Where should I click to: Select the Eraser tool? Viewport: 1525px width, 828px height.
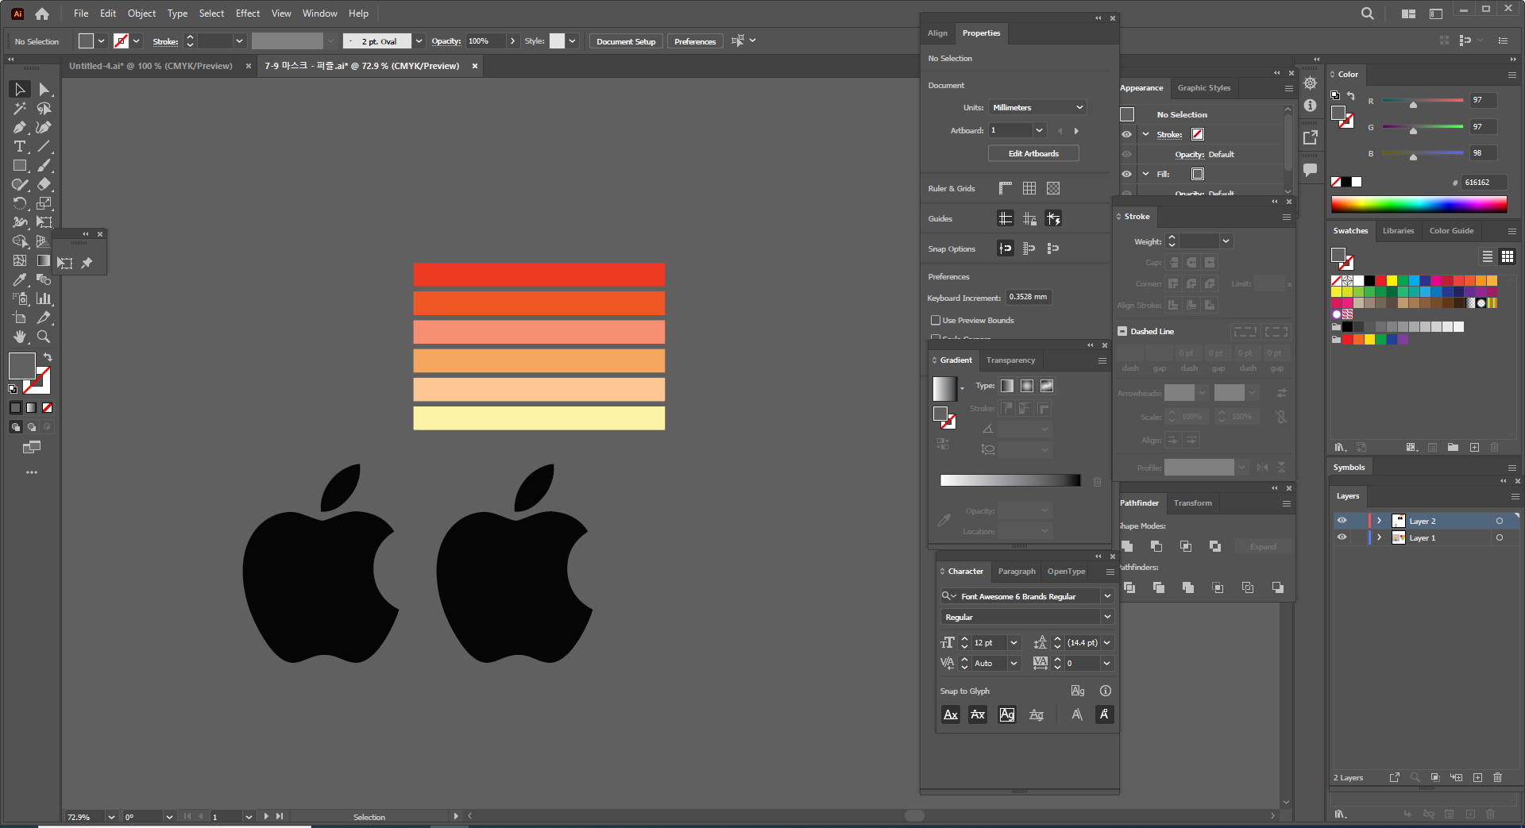[x=44, y=185]
